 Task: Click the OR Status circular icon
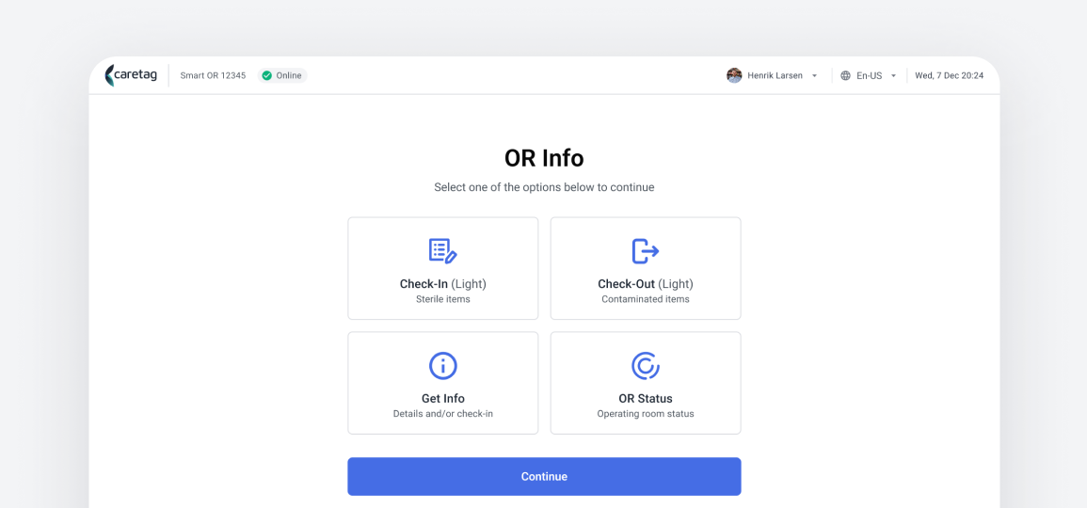[x=646, y=365]
